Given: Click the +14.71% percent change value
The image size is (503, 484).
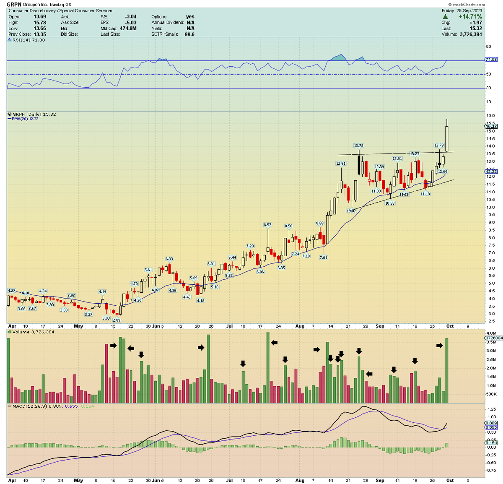Looking at the screenshot, I should point(470,17).
